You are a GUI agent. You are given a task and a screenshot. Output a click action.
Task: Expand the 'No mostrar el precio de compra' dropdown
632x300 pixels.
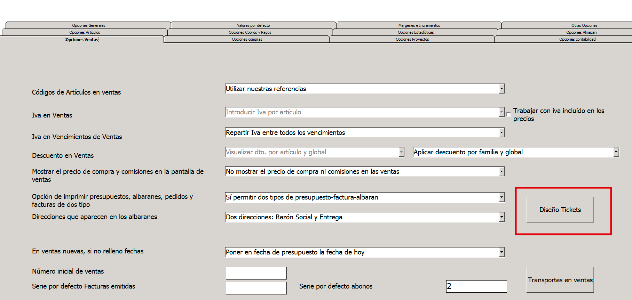click(501, 172)
